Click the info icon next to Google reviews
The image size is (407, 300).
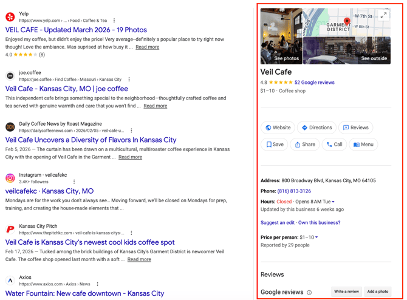(x=309, y=293)
